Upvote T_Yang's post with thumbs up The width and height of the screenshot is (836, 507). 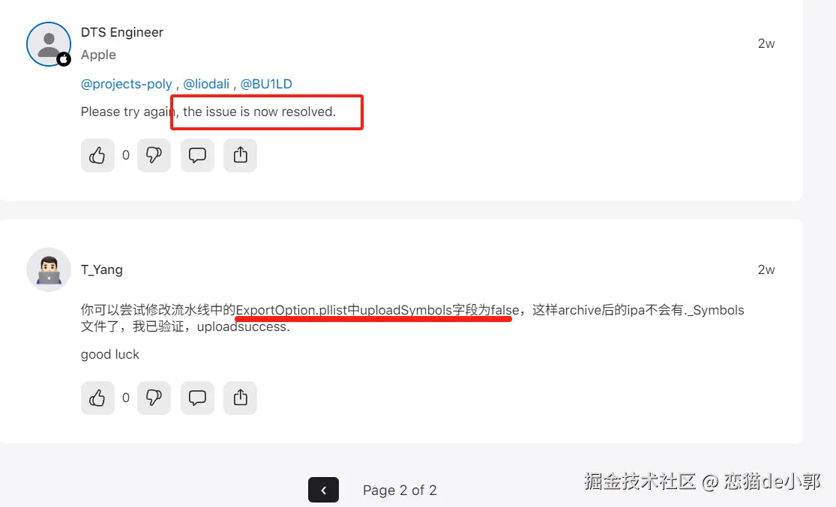pyautogui.click(x=97, y=398)
